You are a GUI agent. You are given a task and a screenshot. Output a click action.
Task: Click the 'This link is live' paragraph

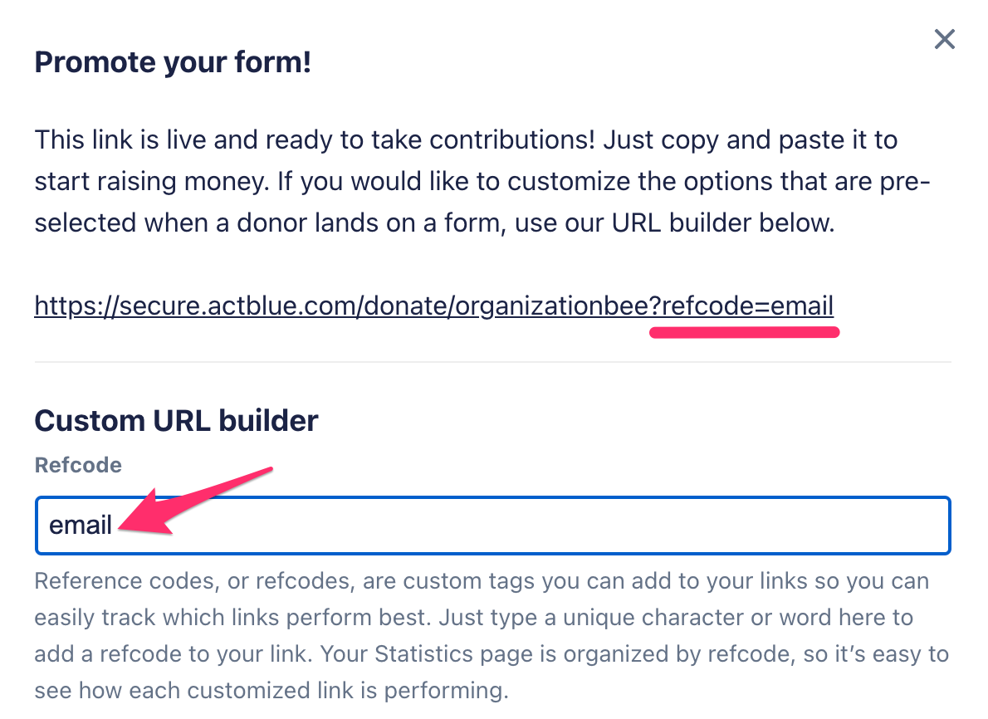pos(465,182)
